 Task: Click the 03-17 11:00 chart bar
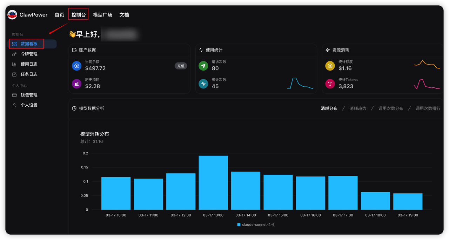click(148, 194)
